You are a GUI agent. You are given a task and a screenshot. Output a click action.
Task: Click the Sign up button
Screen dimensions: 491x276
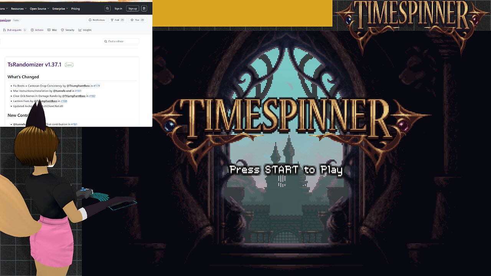133,8
